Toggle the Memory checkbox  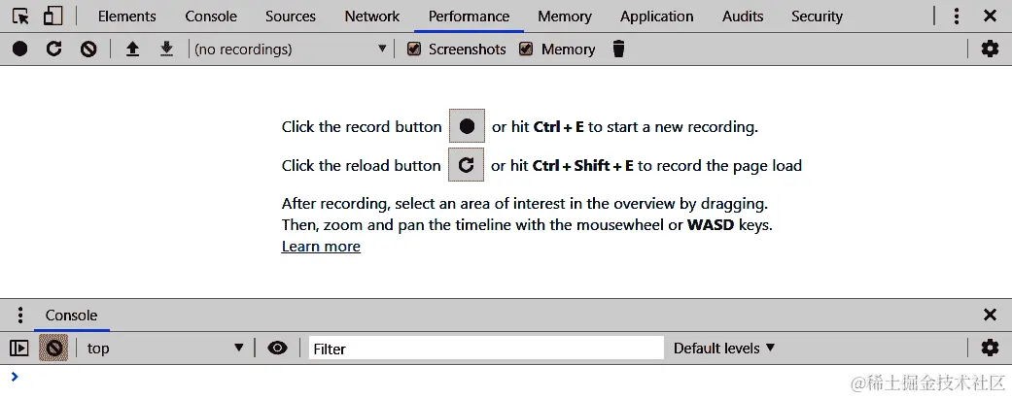tap(527, 49)
